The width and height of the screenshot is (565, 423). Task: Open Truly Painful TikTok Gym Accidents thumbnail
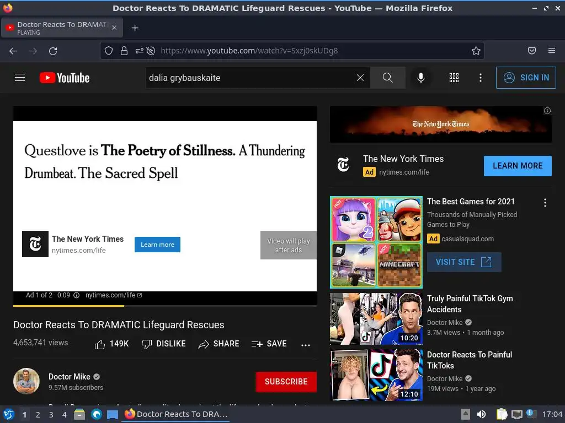pos(376,319)
